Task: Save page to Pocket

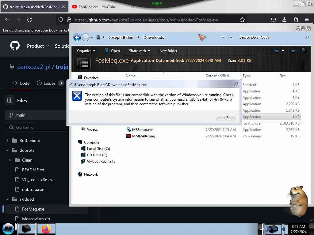Action: click(x=273, y=20)
